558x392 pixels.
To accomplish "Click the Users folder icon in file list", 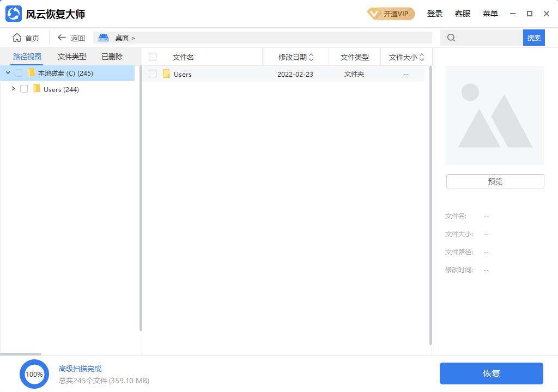I will (x=166, y=73).
